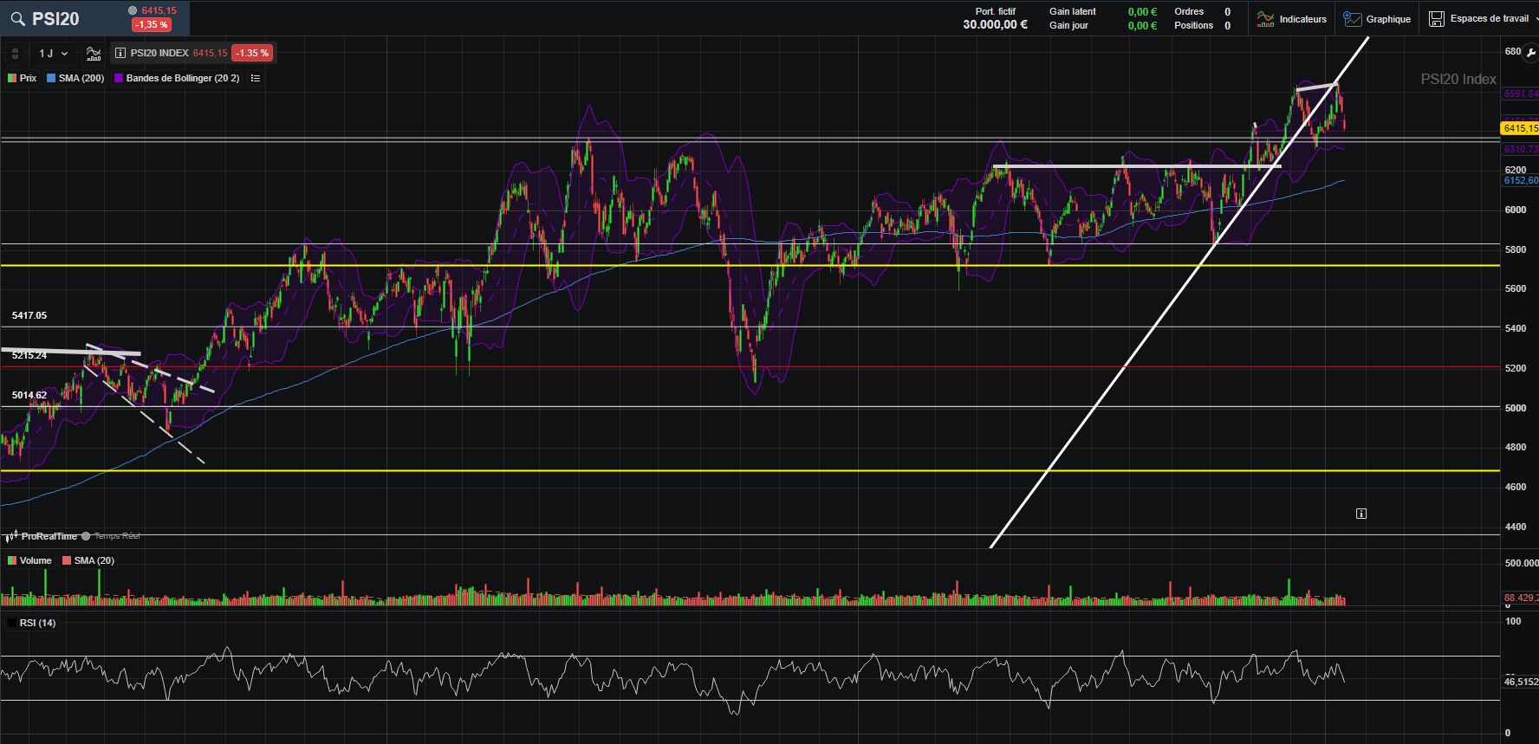
Task: Select the Prix legend label
Action: tap(28, 78)
